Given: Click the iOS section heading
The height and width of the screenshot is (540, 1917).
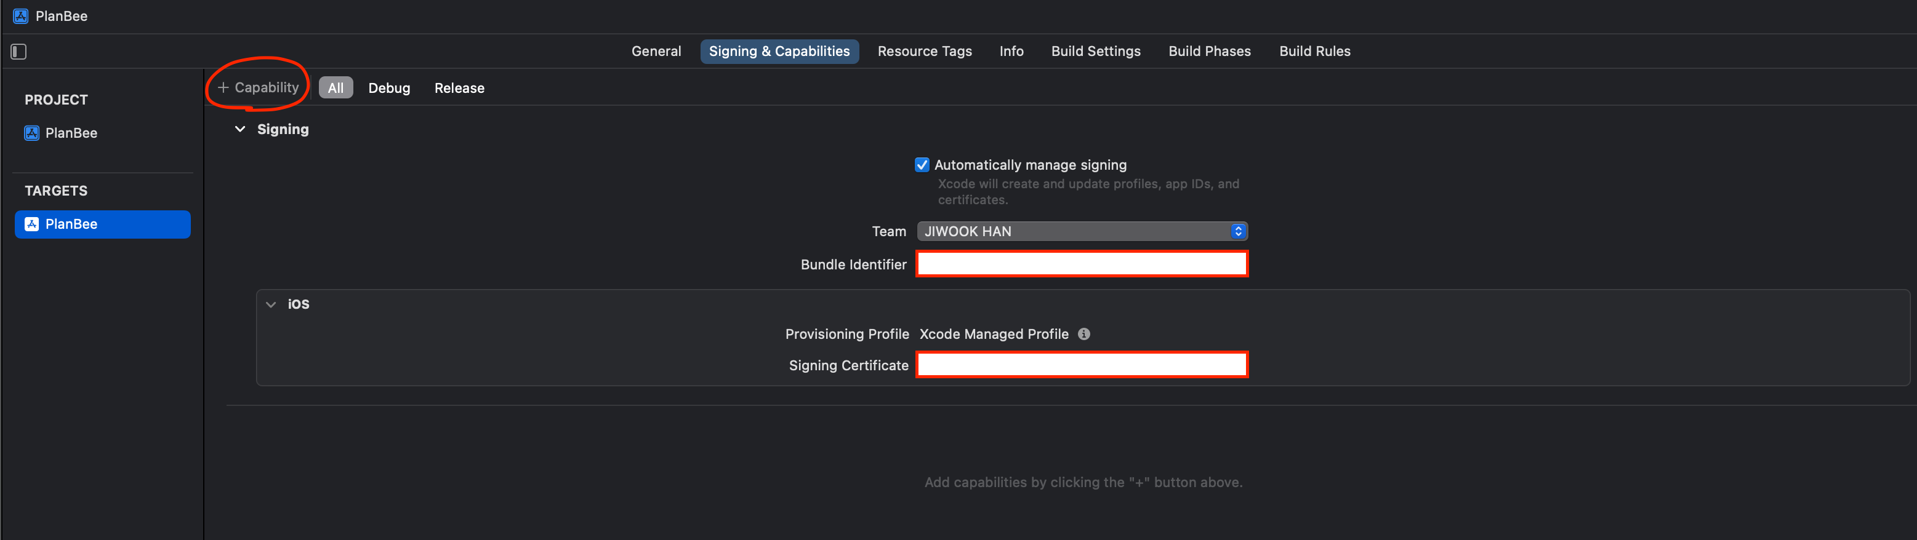Looking at the screenshot, I should [x=299, y=304].
